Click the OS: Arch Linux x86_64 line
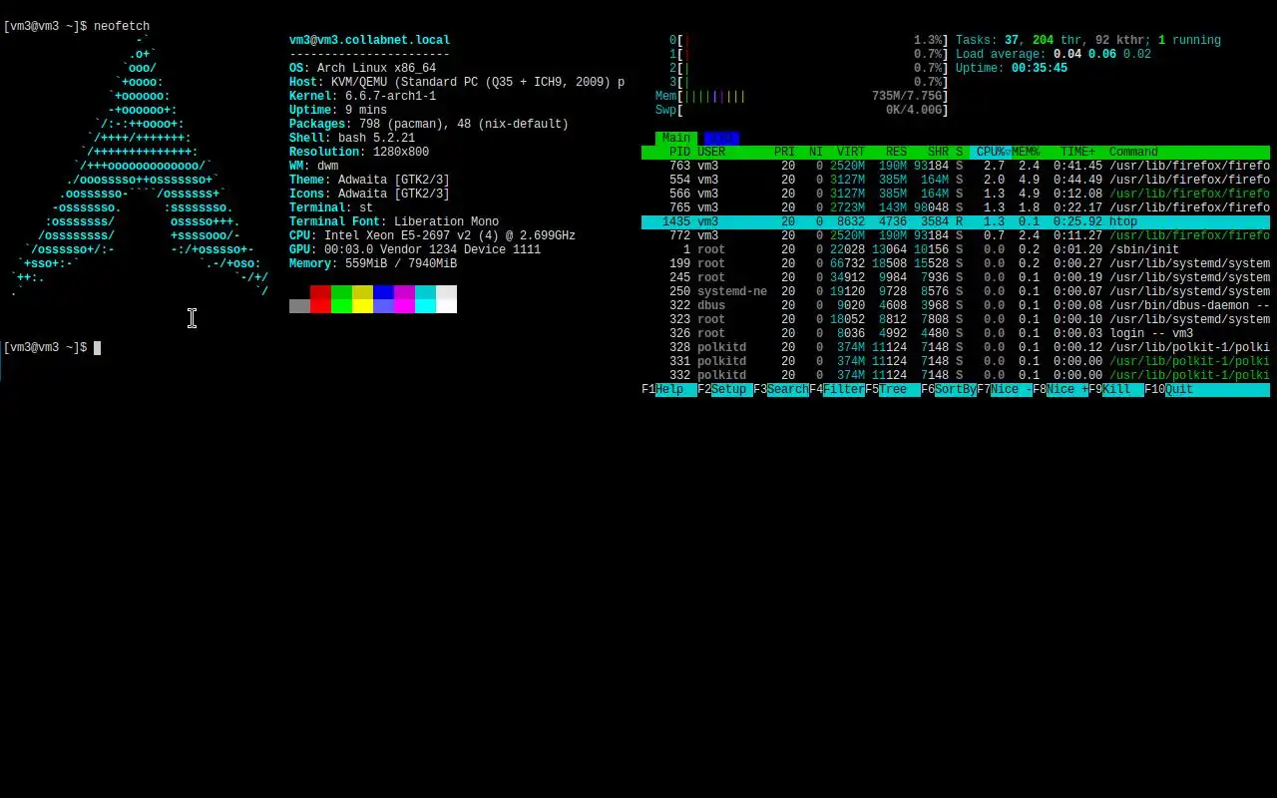The height and width of the screenshot is (798, 1277). (x=362, y=68)
